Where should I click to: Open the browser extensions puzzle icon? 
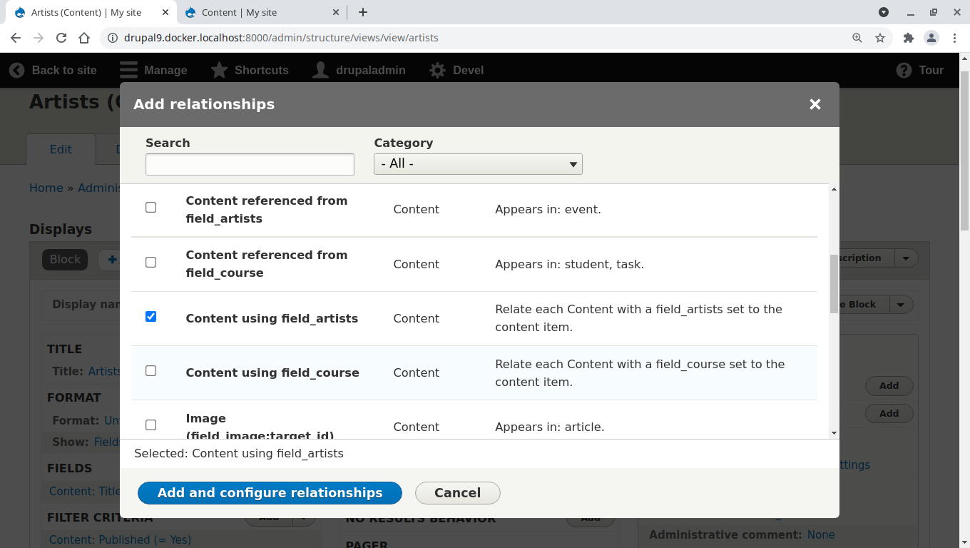point(908,38)
